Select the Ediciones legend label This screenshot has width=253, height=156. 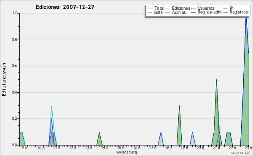click(181, 8)
